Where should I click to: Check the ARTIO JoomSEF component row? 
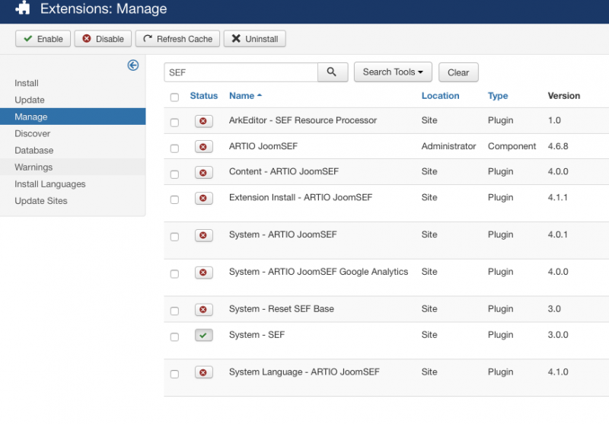pyautogui.click(x=175, y=148)
